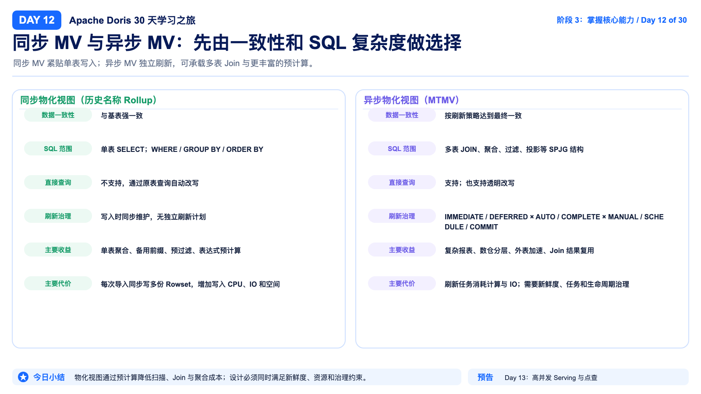Click the star icon beside 今日小结
Screen dimensions: 701x394
click(x=23, y=377)
